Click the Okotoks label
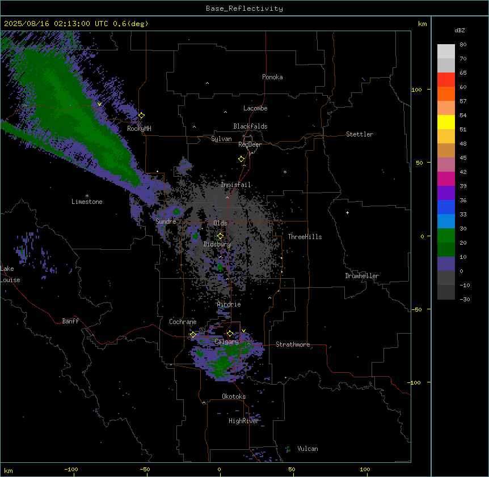The width and height of the screenshot is (489, 477). pos(234,397)
